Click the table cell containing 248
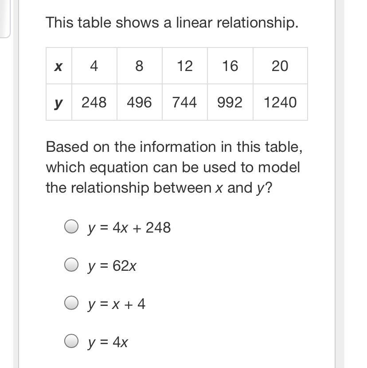 tap(94, 102)
